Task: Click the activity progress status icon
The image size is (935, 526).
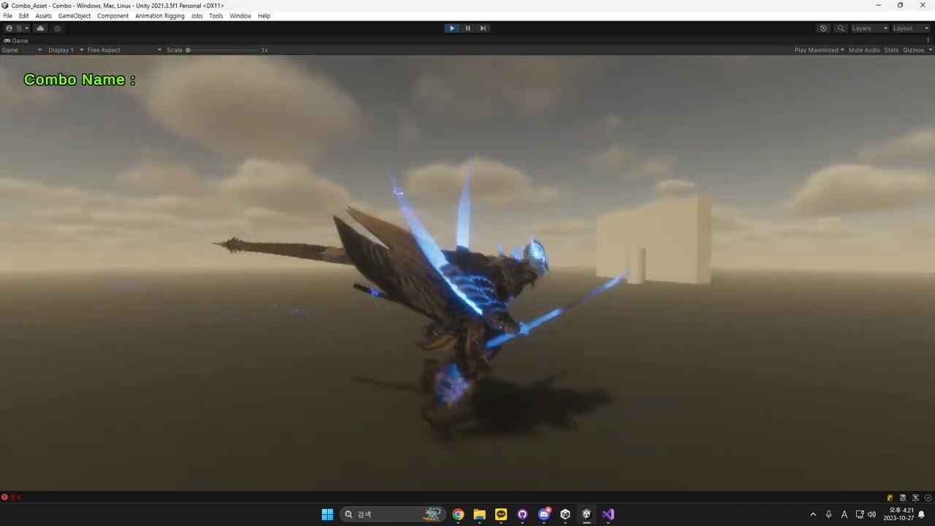Action: pos(928,498)
